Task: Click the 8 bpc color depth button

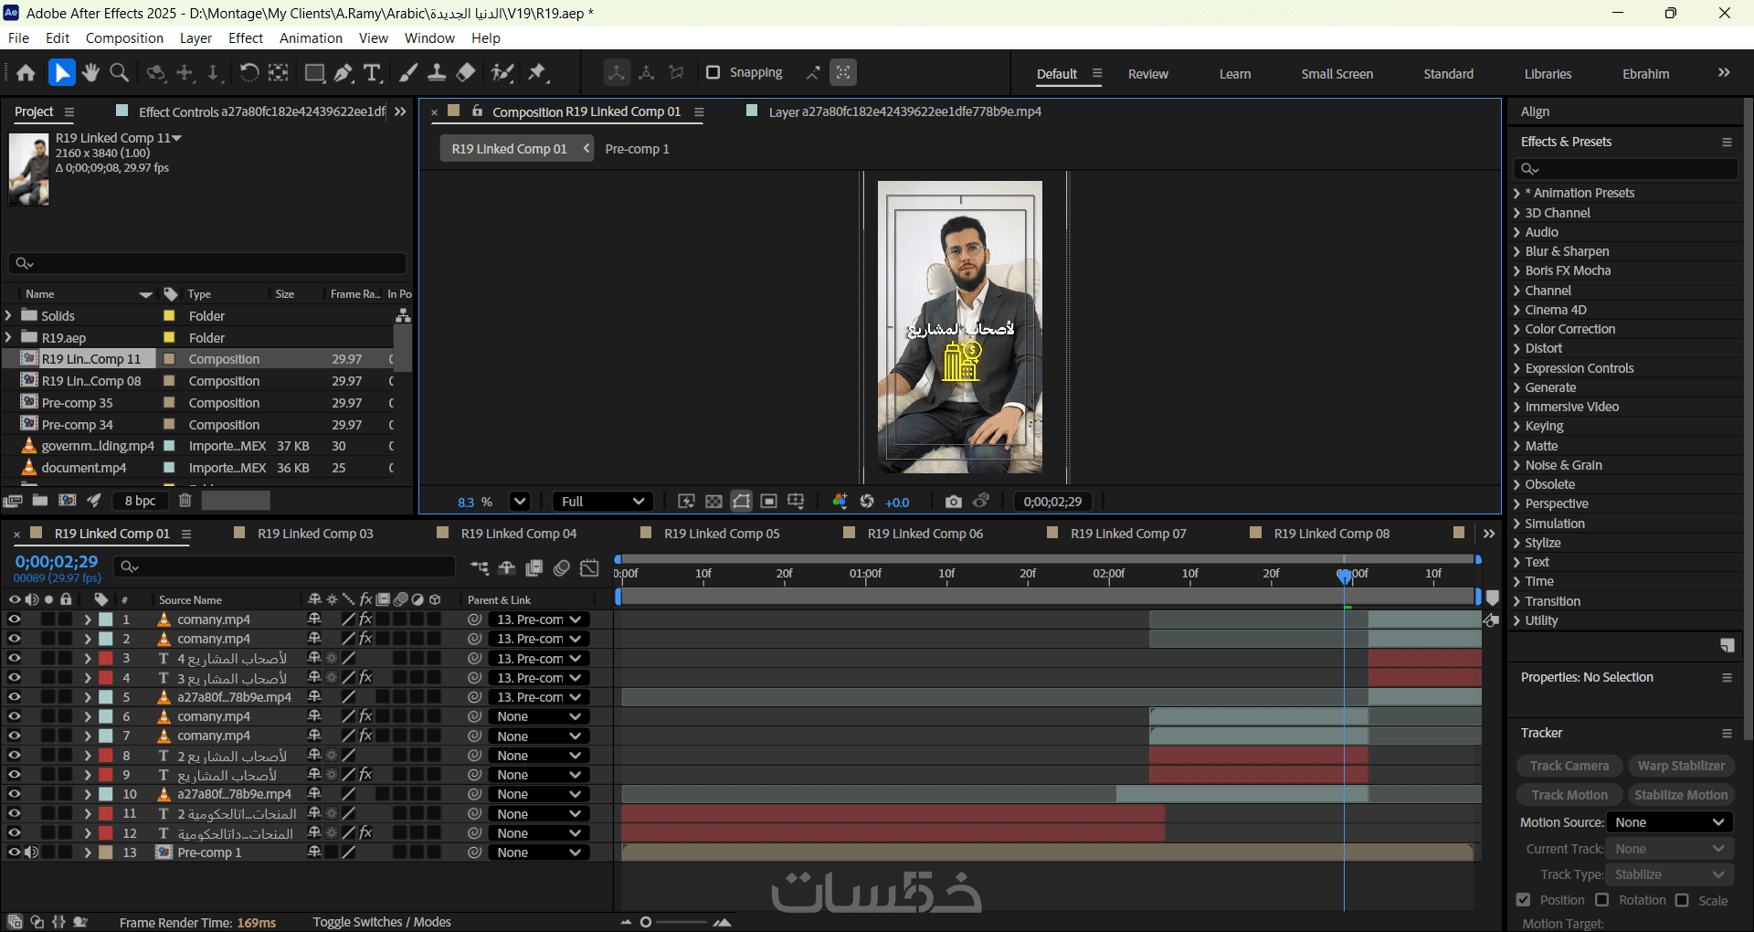Action: tap(141, 501)
